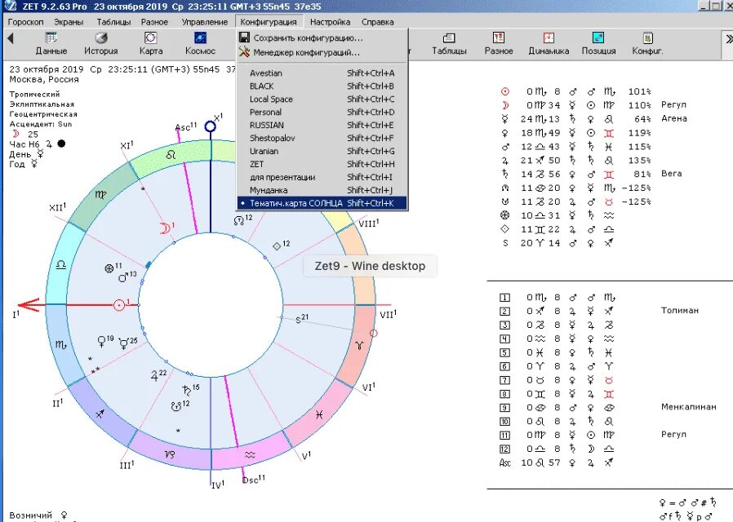Click the Космос toolbar icon

click(200, 43)
